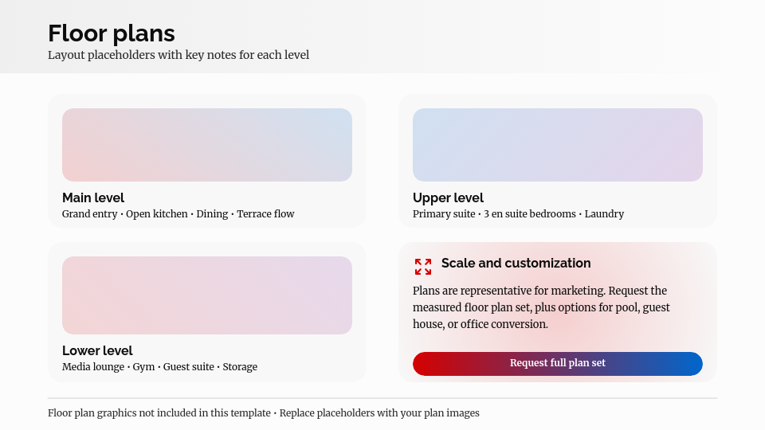Click the horizontal divider above the footer
Viewport: 765px width, 430px height.
(382, 398)
